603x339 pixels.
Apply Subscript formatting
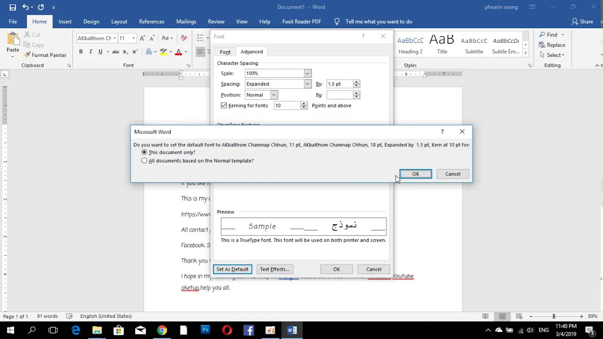(125, 52)
